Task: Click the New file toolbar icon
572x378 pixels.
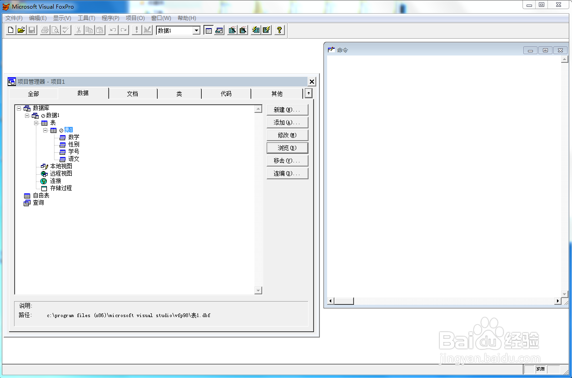Action: point(10,30)
